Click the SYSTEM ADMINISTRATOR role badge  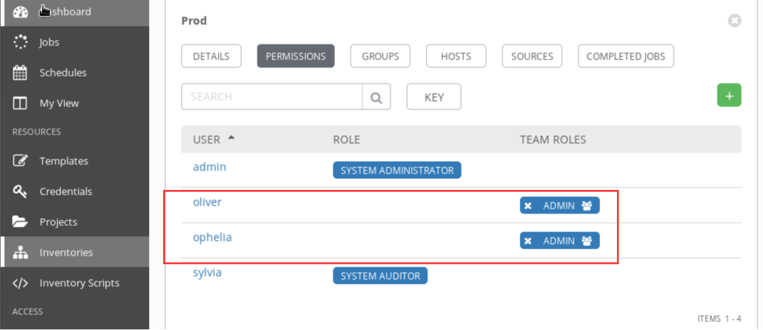tap(397, 170)
